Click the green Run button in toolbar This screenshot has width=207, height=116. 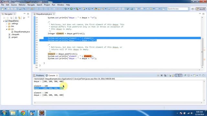pos(71,9)
